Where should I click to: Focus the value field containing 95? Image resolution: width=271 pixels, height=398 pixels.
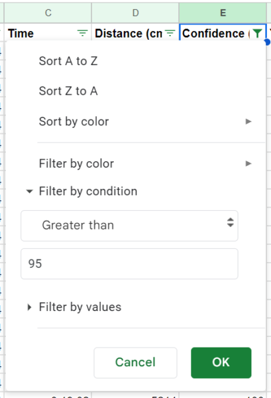coord(129,264)
